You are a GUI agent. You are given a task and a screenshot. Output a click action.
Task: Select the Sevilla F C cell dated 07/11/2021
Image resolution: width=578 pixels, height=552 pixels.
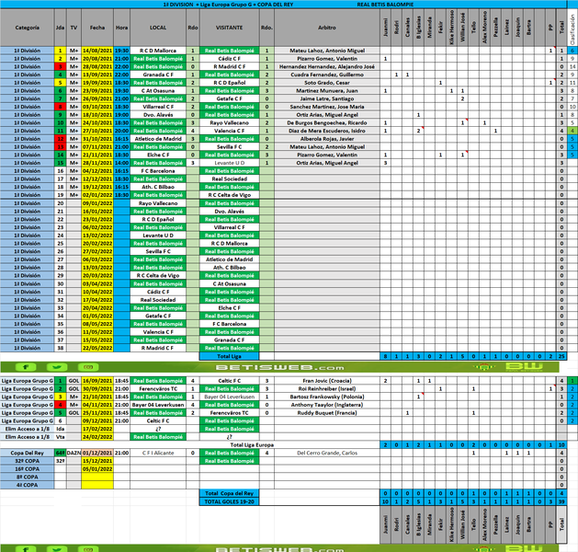[x=230, y=147]
